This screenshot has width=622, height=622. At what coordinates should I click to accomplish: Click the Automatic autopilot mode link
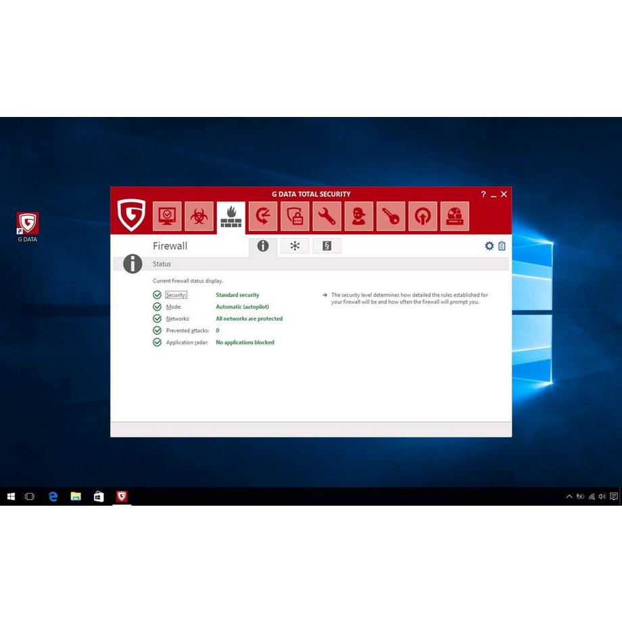[242, 306]
